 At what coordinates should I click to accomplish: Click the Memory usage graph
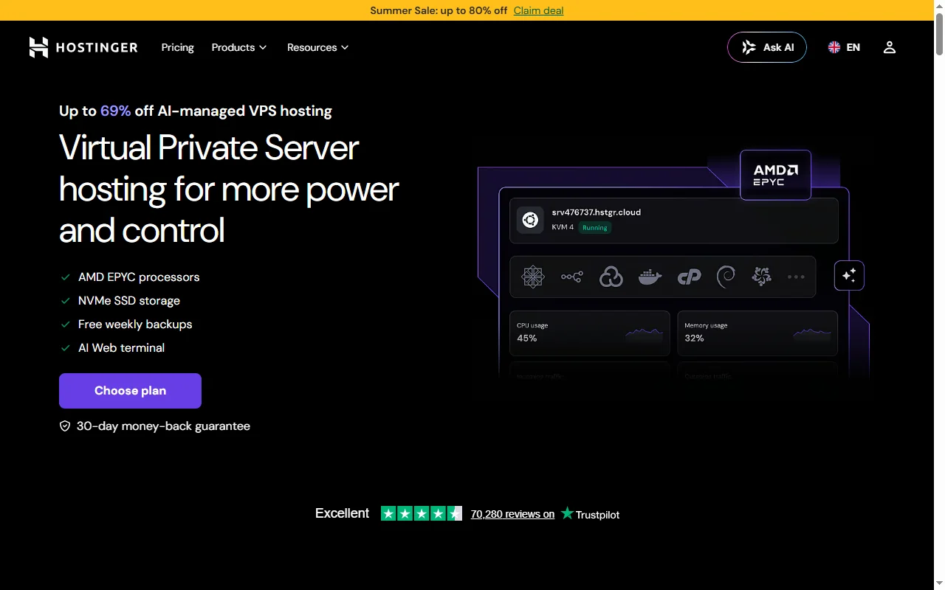pyautogui.click(x=812, y=333)
